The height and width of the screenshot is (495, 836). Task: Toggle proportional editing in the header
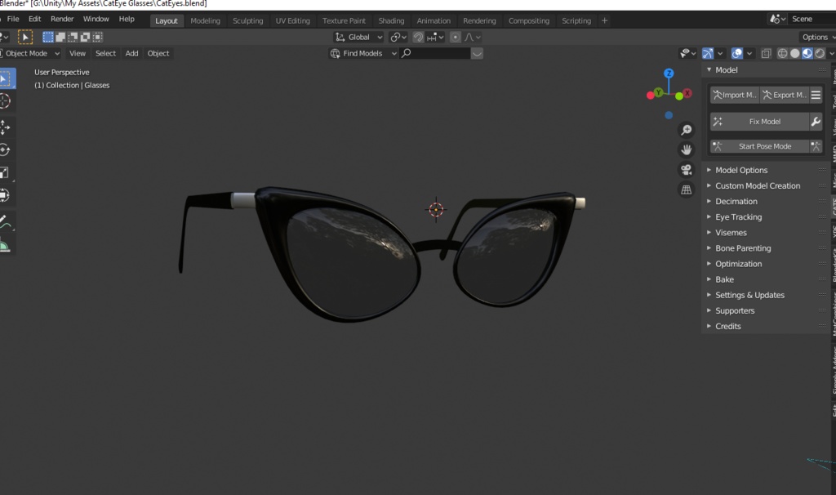tap(454, 37)
